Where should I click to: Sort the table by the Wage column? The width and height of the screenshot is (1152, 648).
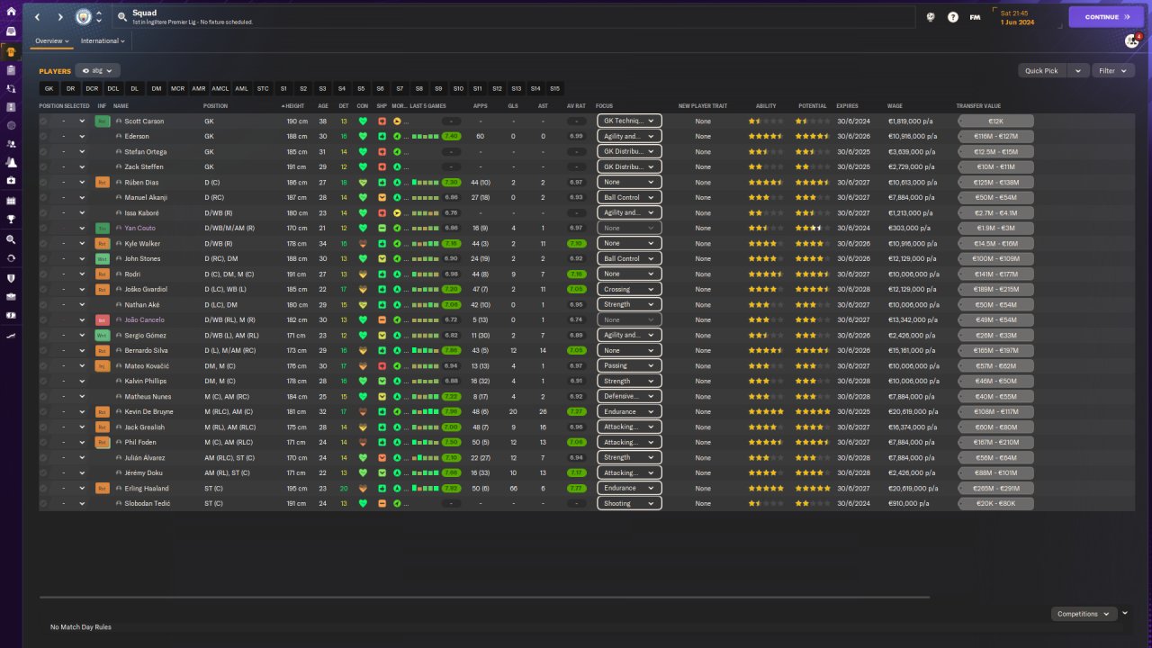pos(895,106)
